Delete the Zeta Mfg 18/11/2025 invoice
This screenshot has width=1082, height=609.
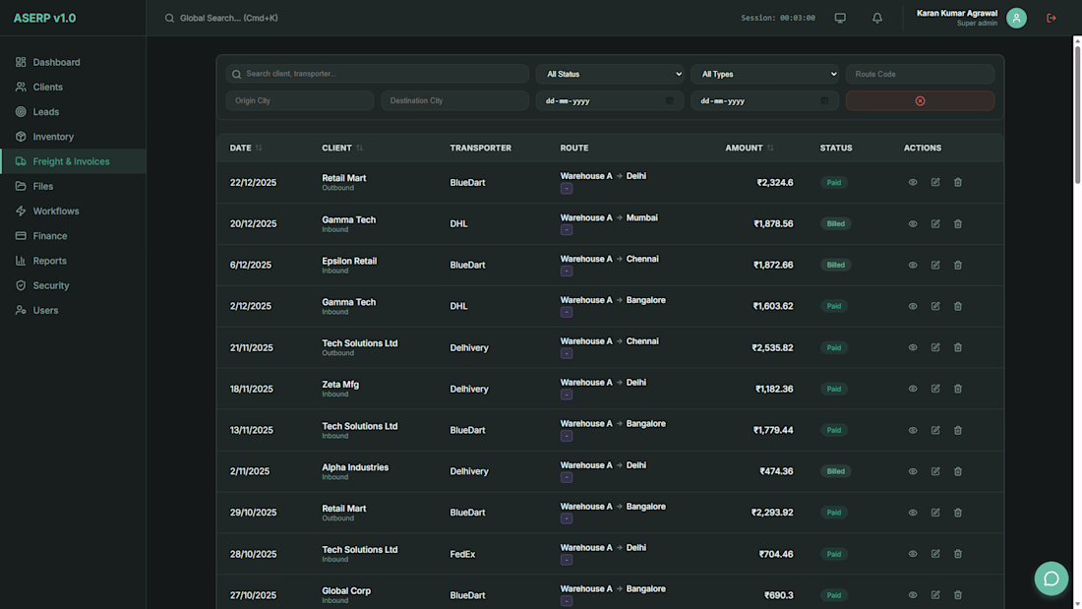(958, 389)
